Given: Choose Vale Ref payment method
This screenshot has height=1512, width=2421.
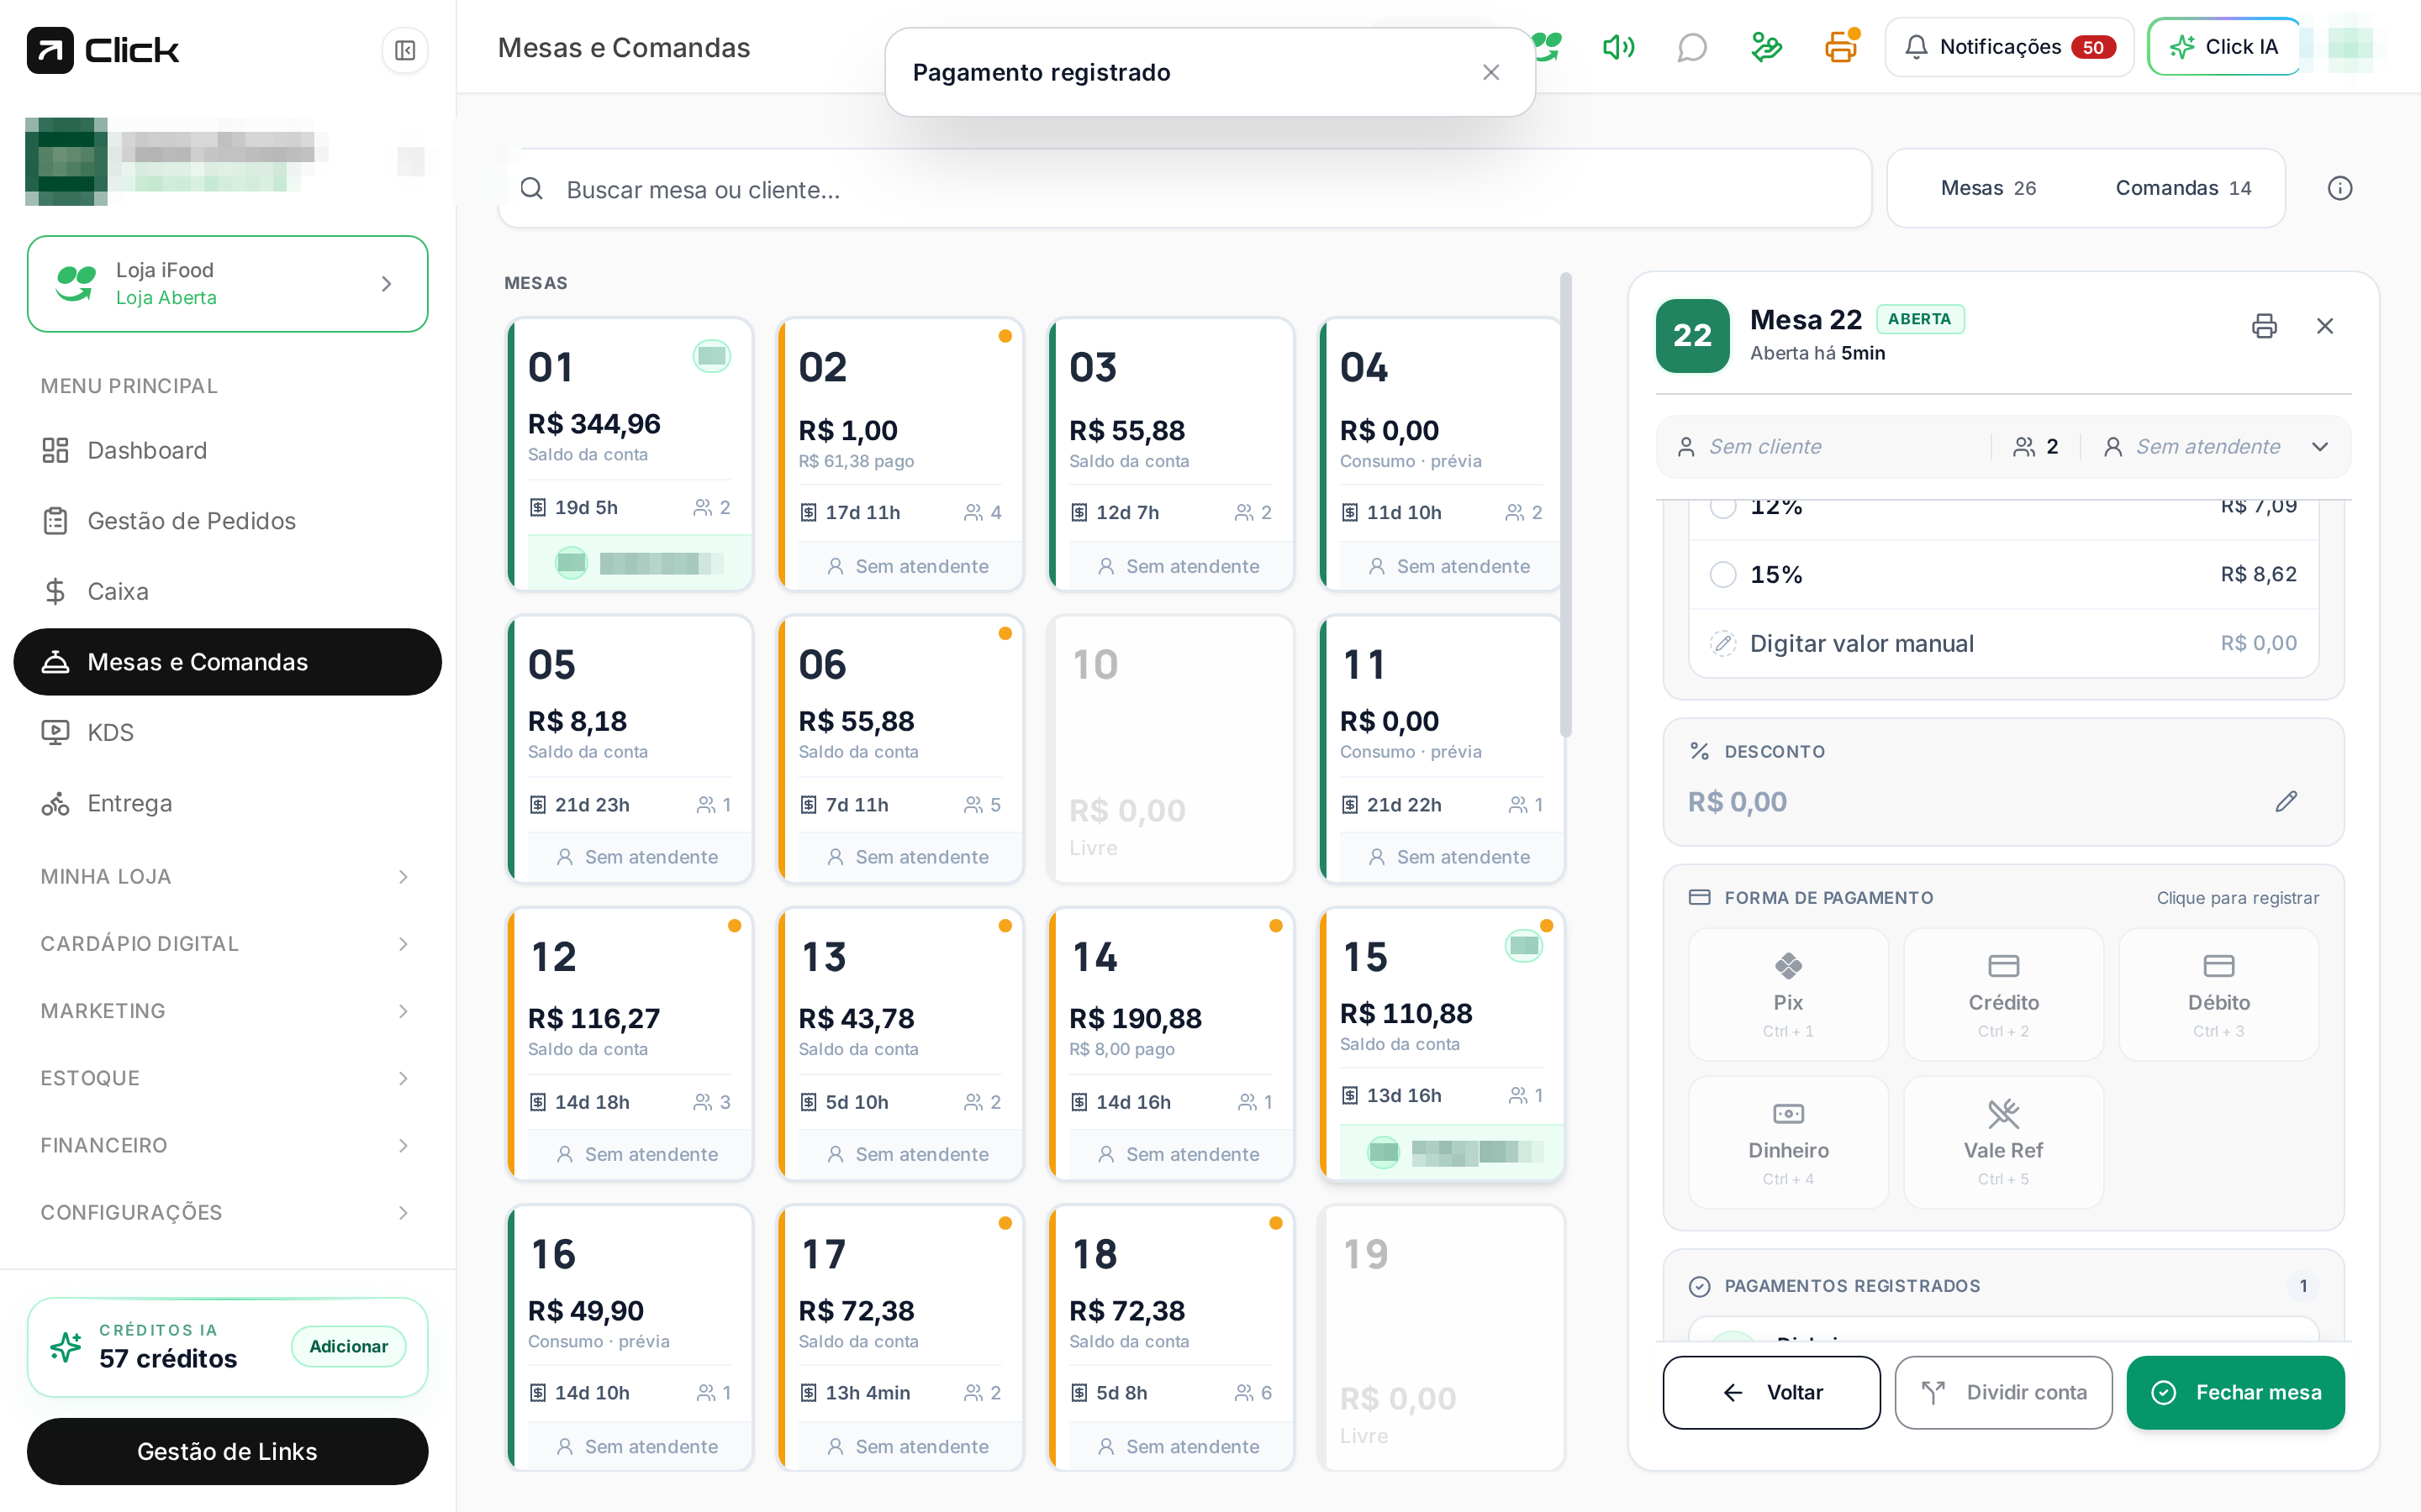Looking at the screenshot, I should tap(2003, 1142).
